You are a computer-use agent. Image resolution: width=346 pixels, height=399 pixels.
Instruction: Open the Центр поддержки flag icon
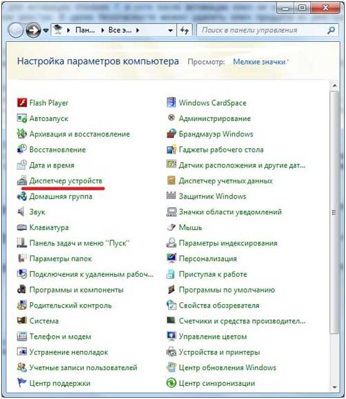point(22,383)
